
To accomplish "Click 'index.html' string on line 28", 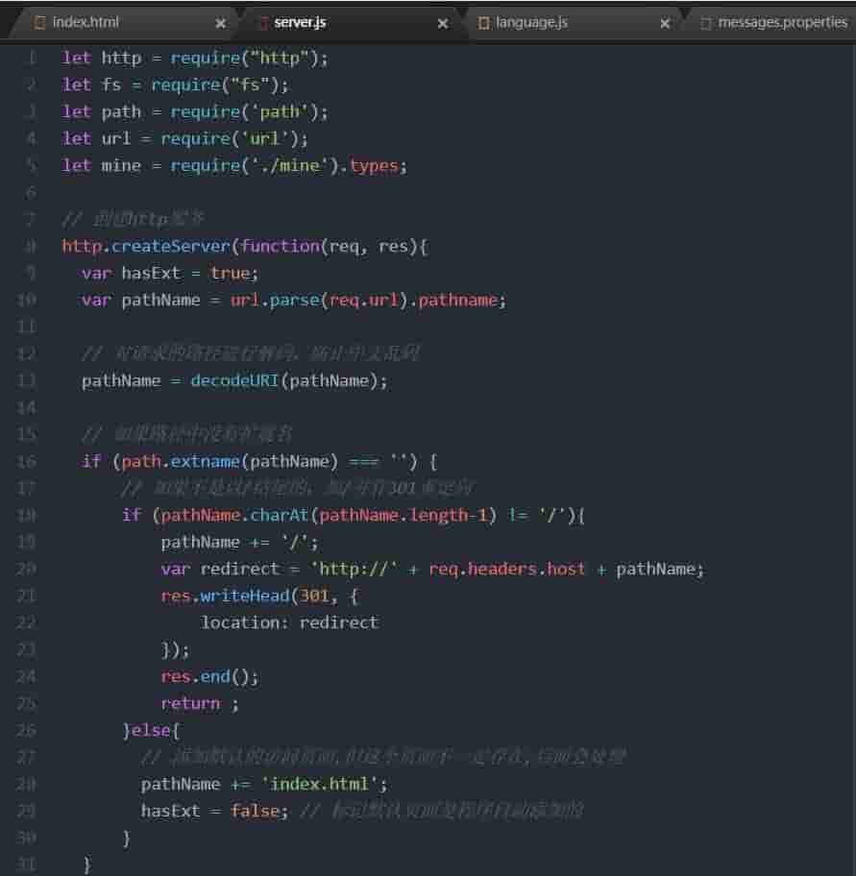I will [320, 785].
